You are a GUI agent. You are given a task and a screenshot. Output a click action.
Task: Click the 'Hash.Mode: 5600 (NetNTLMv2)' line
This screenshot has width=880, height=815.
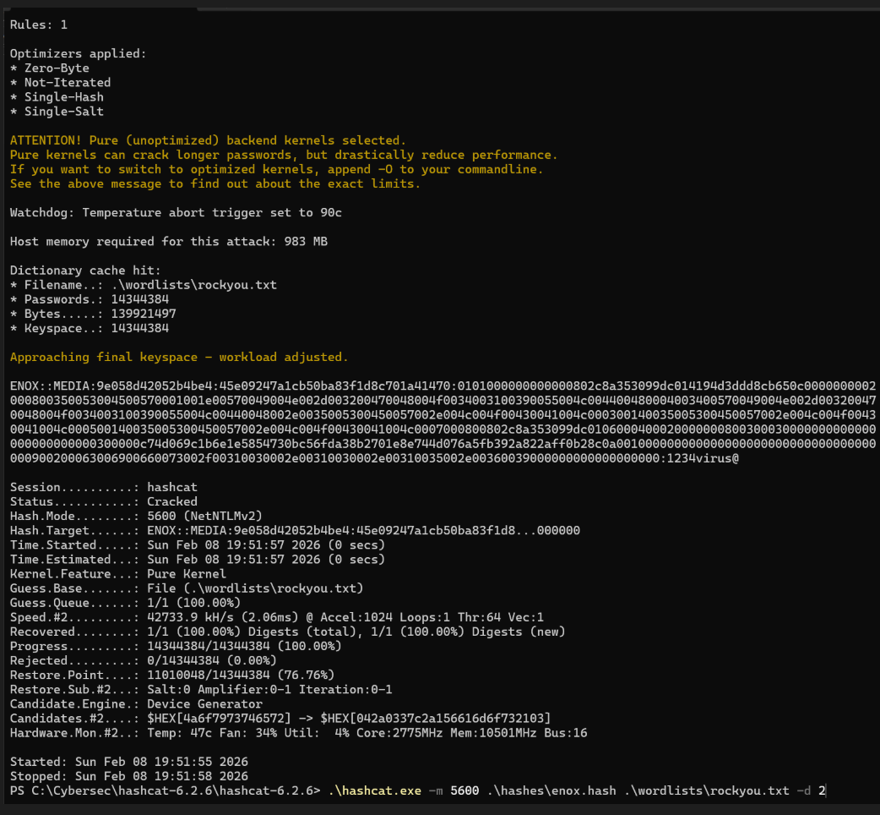tap(136, 517)
